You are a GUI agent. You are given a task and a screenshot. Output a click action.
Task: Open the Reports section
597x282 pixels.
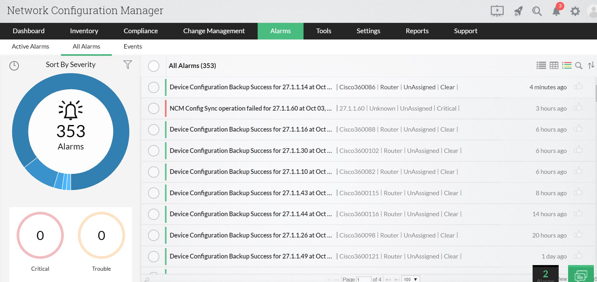[x=417, y=31]
